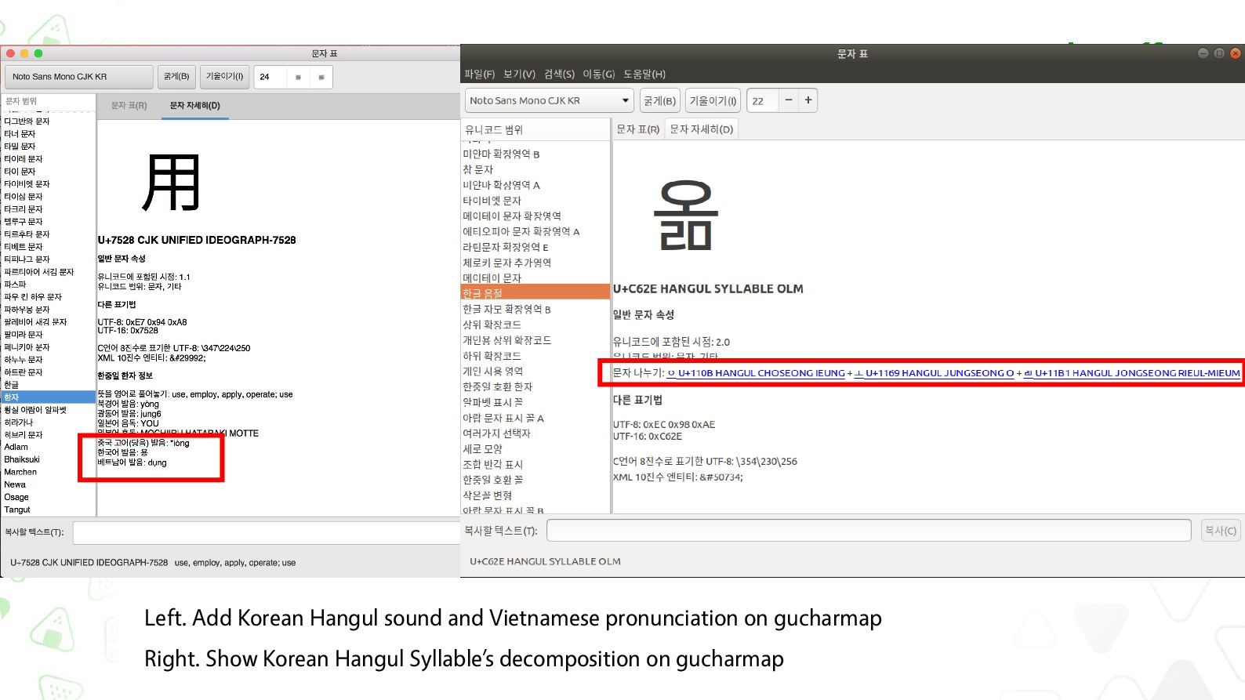Click the 복사할 텍스트 input in right window
This screenshot has height=700, width=1245.
click(x=869, y=531)
